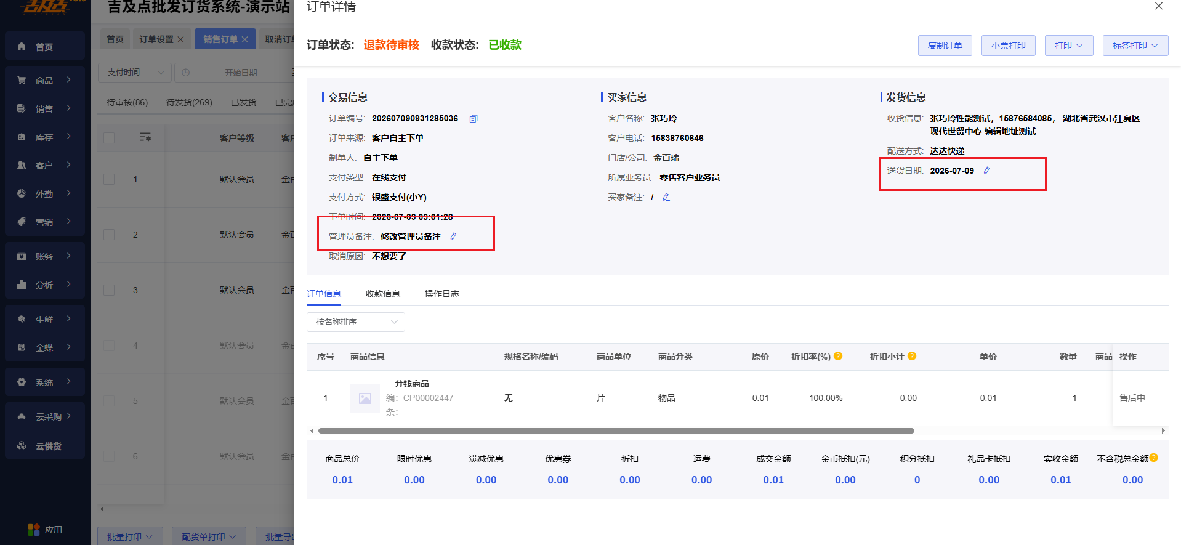The width and height of the screenshot is (1181, 545).
Task: Expand the 系统 submenu chevron
Action: [x=68, y=381]
